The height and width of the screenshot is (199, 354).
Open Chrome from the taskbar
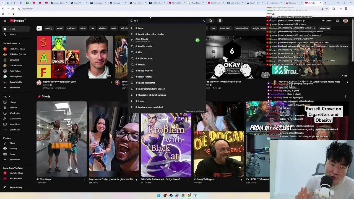click(x=183, y=196)
